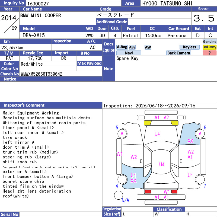Select the U4 mark on the hood
Image resolution: width=217 pixels, height=217 pixels.
[x=157, y=134]
